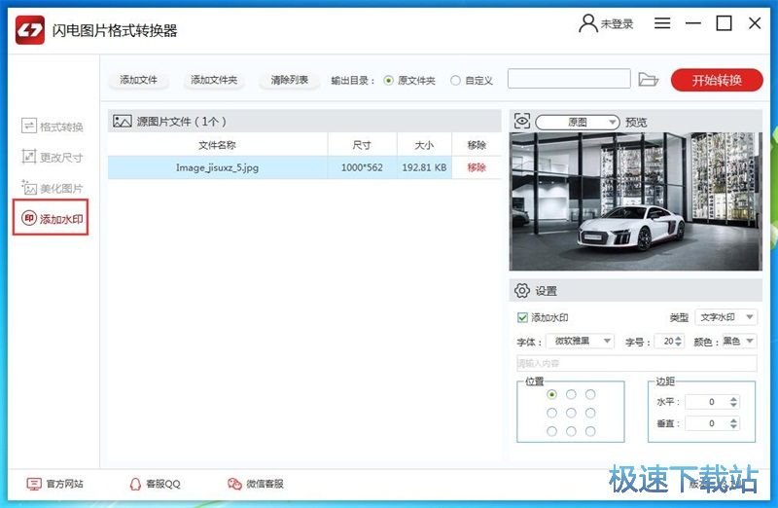The image size is (778, 508).
Task: Click the 尺寸 column header
Action: tap(362, 145)
